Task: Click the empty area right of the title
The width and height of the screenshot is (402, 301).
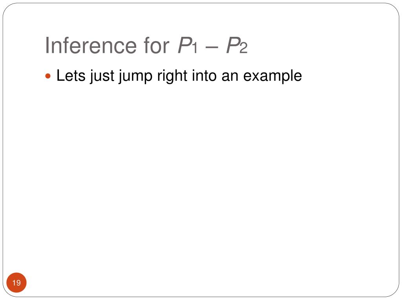Action: click(x=320, y=45)
